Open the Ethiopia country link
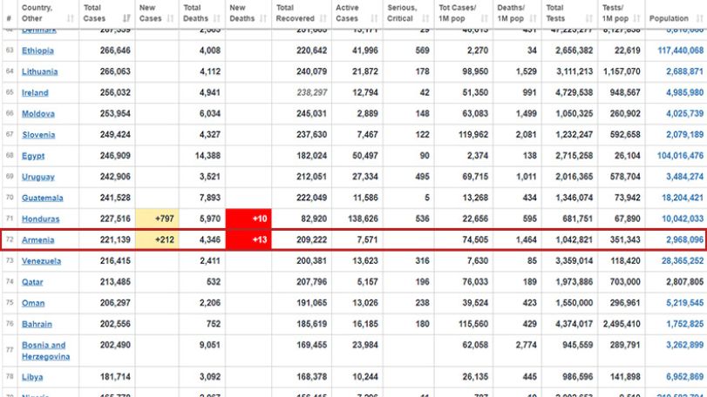707x397 pixels. 37,50
